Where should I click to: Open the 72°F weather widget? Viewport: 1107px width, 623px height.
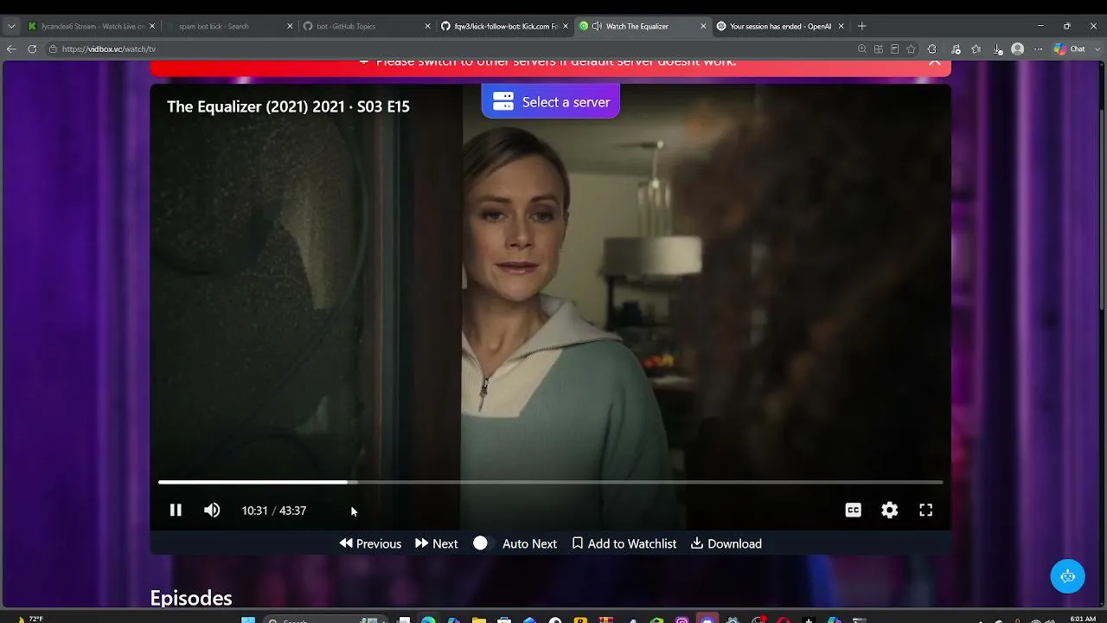pyautogui.click(x=29, y=619)
